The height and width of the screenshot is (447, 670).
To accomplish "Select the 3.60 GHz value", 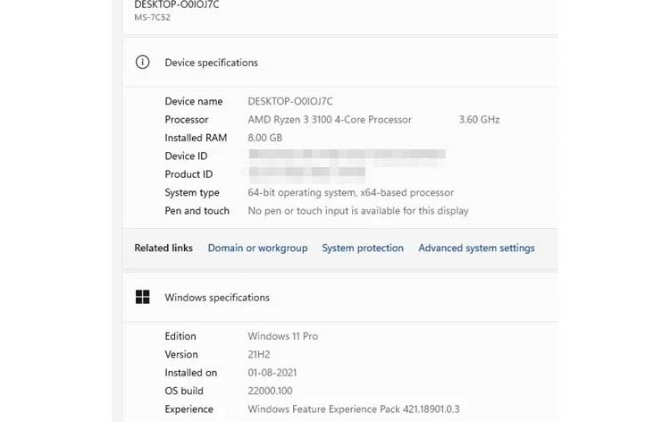I will (x=480, y=120).
